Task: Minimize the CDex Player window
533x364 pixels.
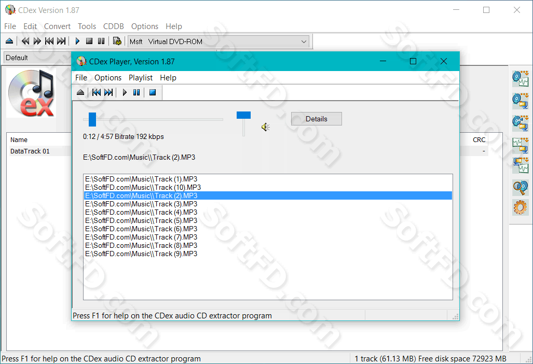Action: [x=383, y=61]
